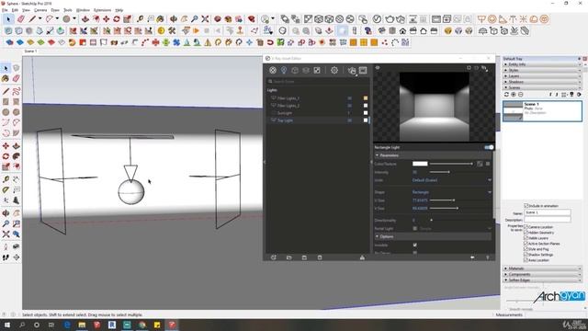Expand the Layers tray panel

[x=542, y=75]
